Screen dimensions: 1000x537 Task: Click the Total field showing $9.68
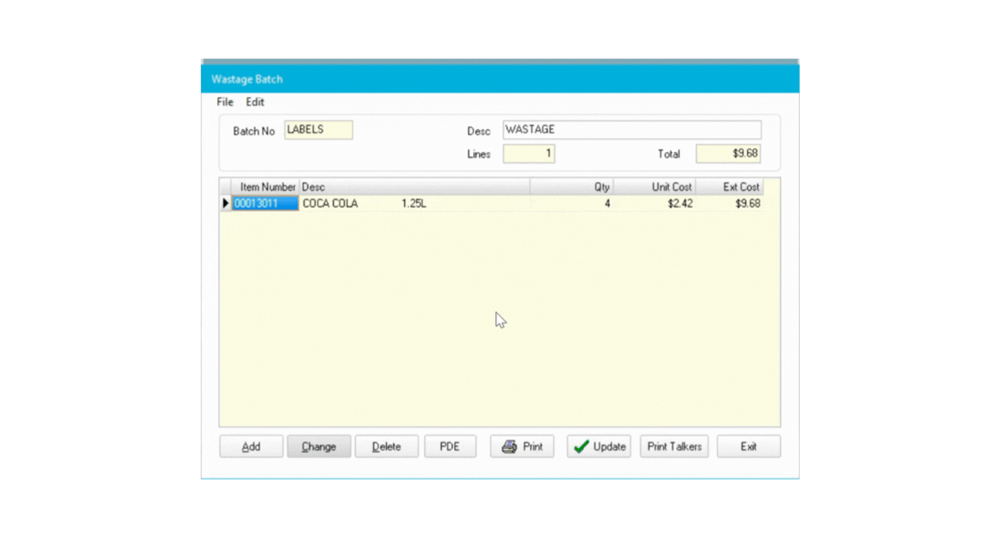pyautogui.click(x=728, y=154)
